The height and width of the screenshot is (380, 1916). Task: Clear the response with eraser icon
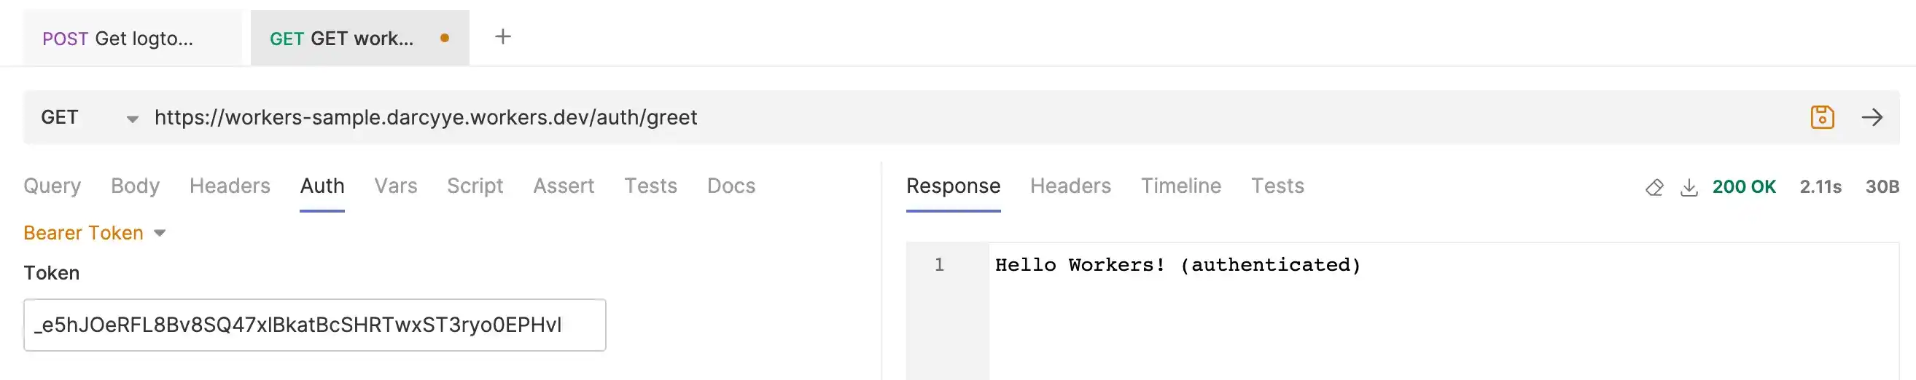pyautogui.click(x=1654, y=187)
